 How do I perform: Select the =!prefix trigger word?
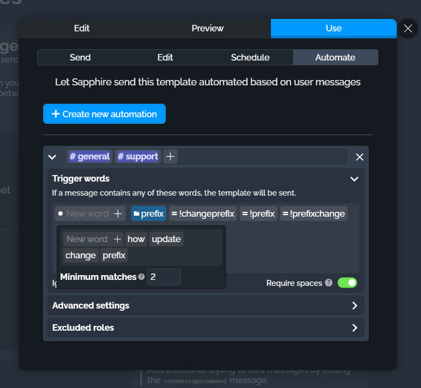pos(259,213)
